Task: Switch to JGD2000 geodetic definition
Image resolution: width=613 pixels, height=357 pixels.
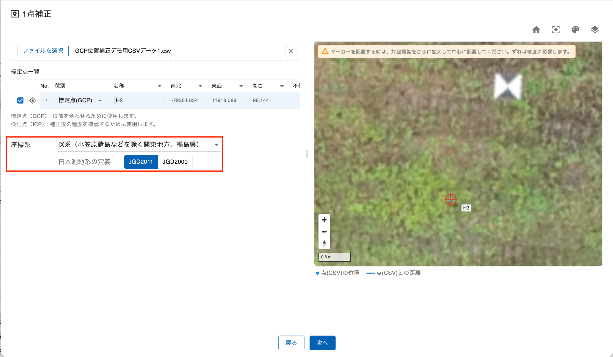Action: tap(175, 162)
